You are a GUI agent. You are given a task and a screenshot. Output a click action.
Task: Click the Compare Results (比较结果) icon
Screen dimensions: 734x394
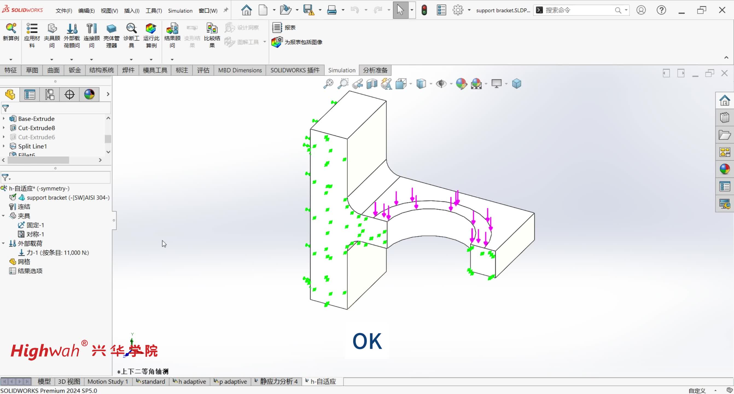tap(212, 29)
